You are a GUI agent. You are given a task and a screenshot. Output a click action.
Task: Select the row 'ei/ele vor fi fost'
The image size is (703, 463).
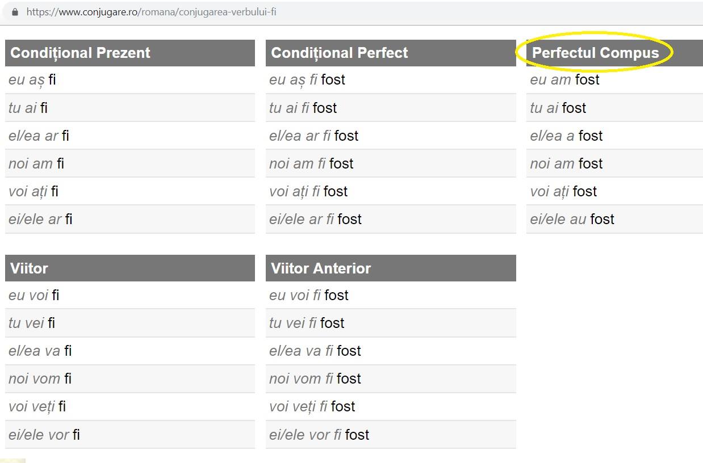[391, 435]
